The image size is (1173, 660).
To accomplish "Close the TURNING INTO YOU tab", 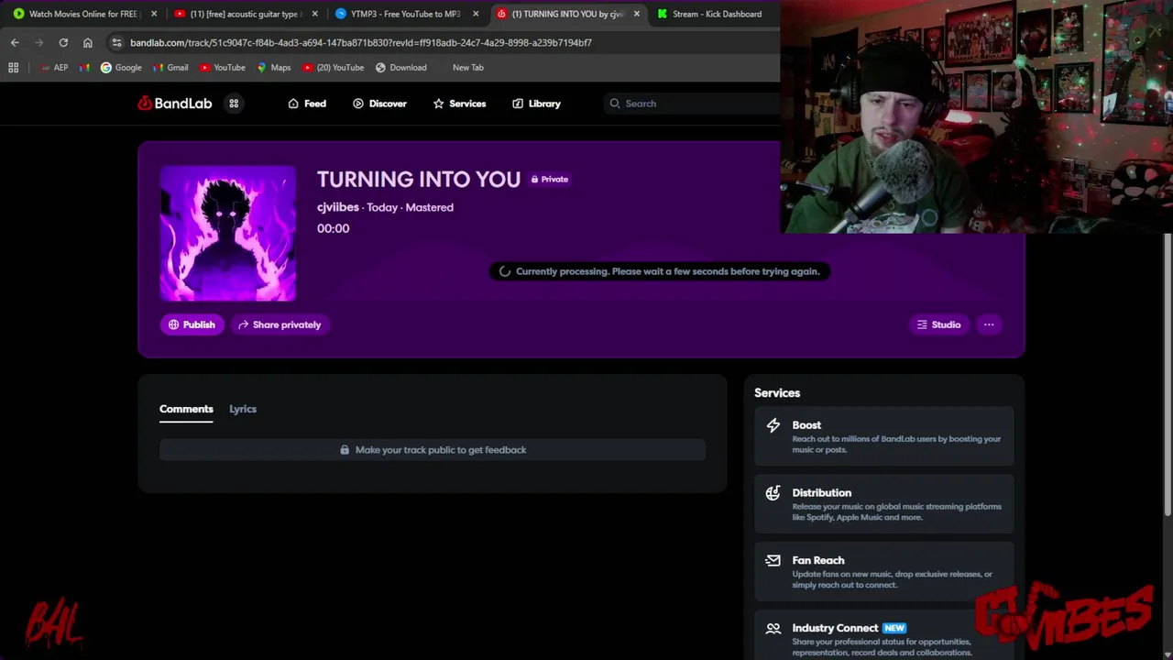I will [x=637, y=14].
